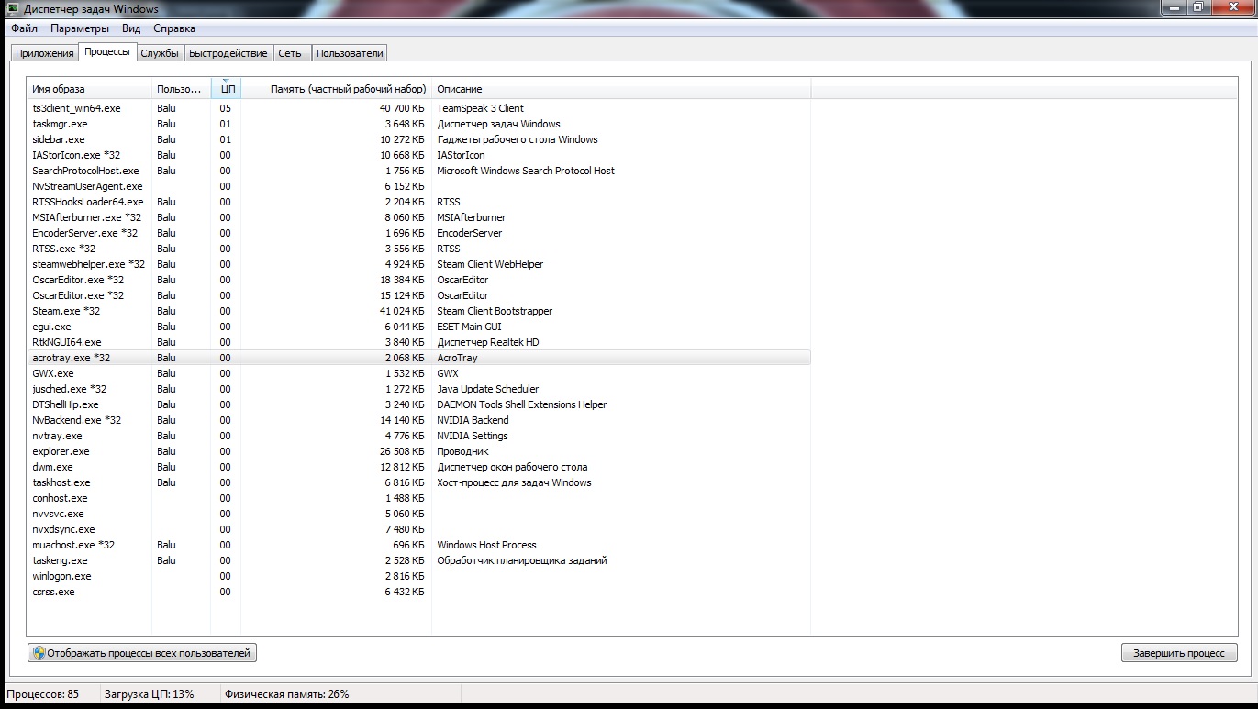Viewport: 1258px width, 709px height.
Task: Select taskhost.exe process row
Action: (x=419, y=482)
